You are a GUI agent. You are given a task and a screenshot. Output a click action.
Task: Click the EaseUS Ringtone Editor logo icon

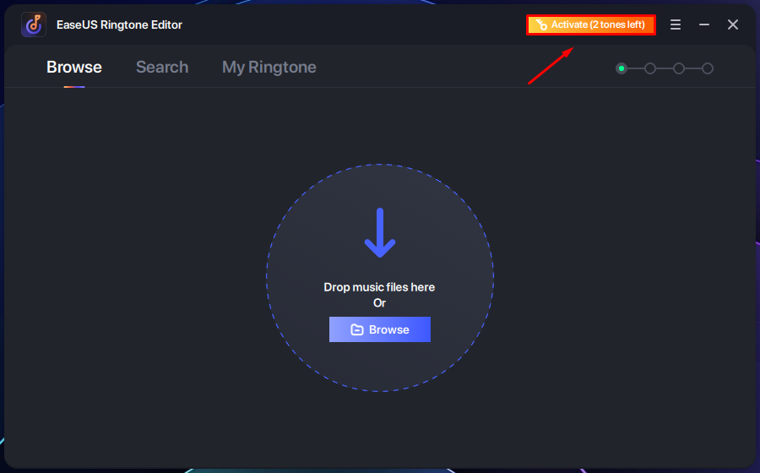34,24
